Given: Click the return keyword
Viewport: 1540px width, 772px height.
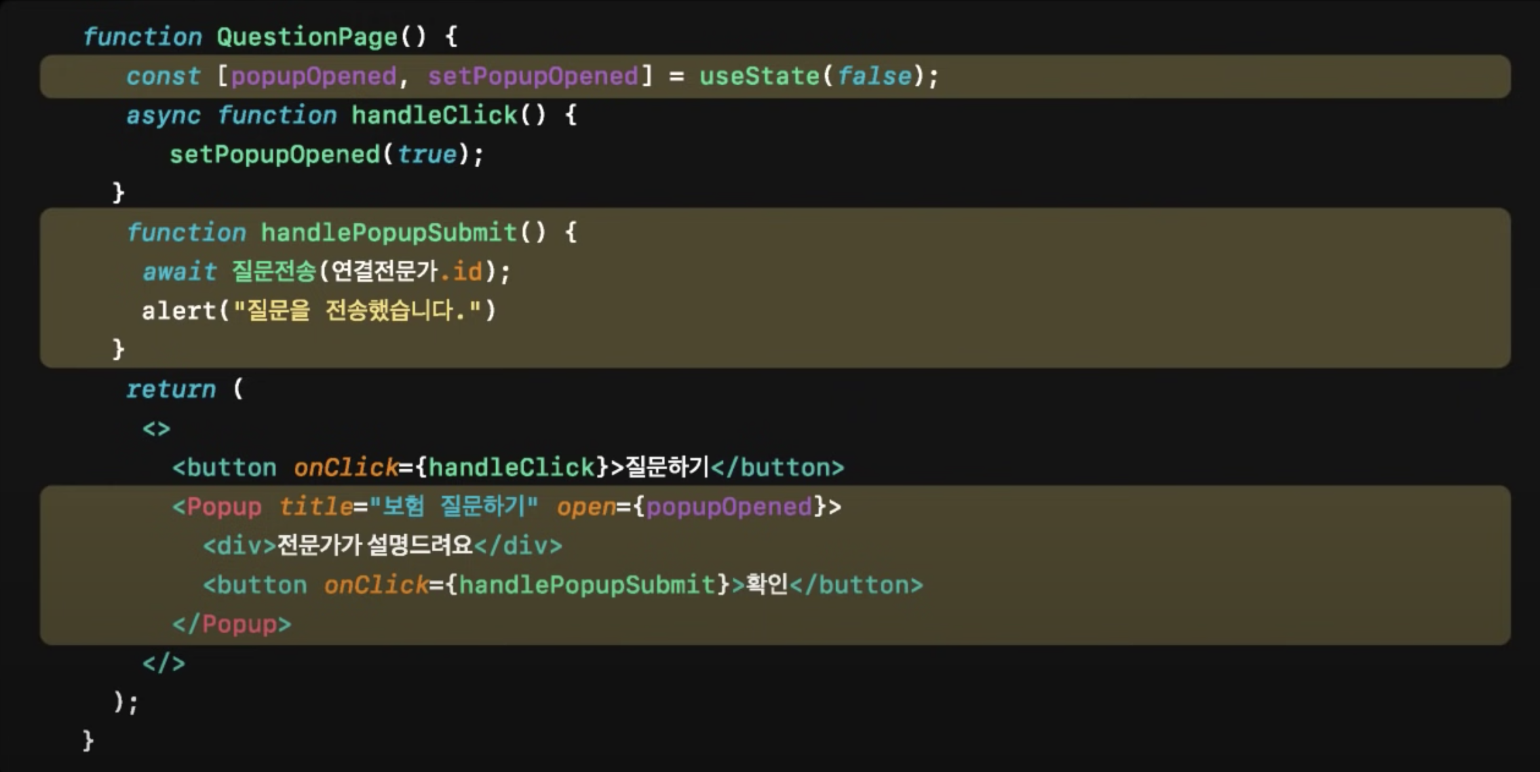Looking at the screenshot, I should tap(170, 389).
